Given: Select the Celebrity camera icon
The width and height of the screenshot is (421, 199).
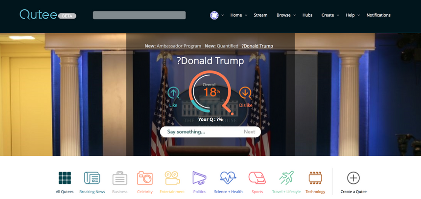Looking at the screenshot, I should pyautogui.click(x=145, y=178).
